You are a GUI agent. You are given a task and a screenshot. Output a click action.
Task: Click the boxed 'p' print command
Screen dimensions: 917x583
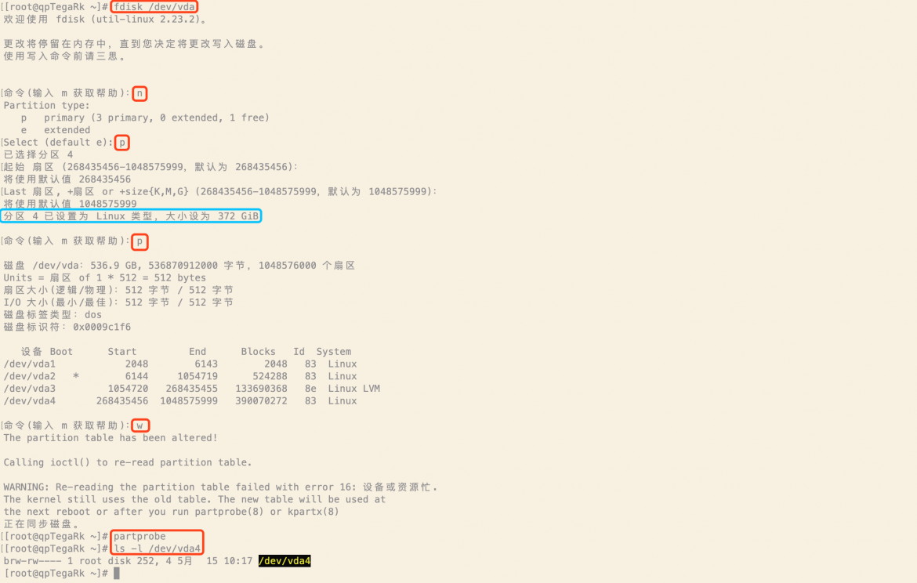pyautogui.click(x=140, y=241)
